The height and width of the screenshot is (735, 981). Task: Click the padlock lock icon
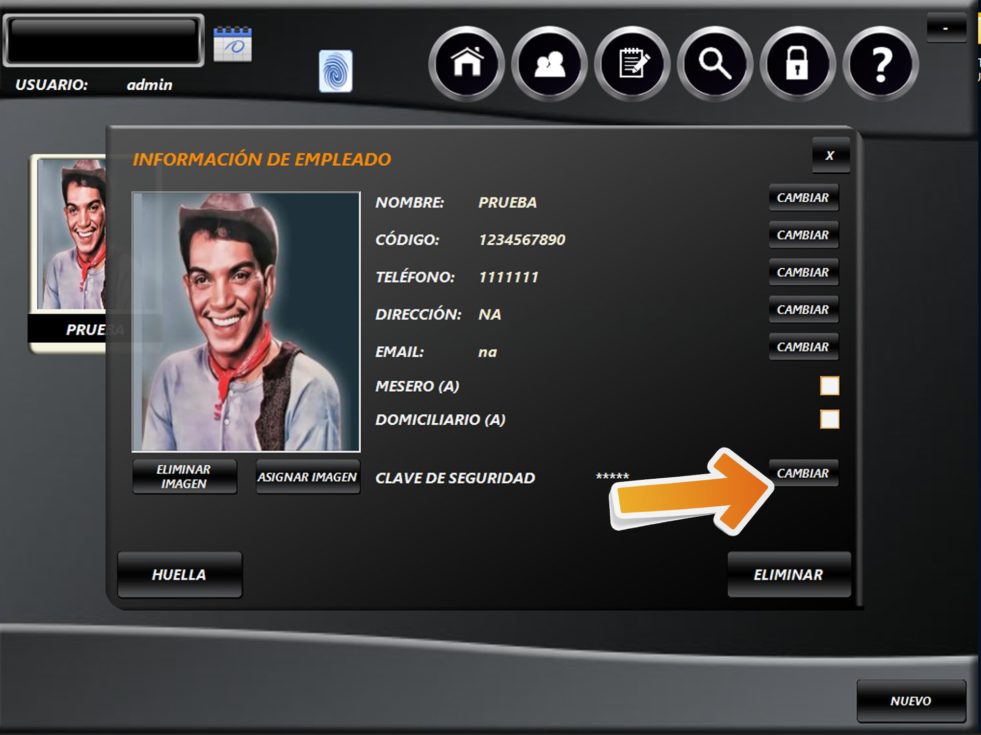tap(797, 64)
